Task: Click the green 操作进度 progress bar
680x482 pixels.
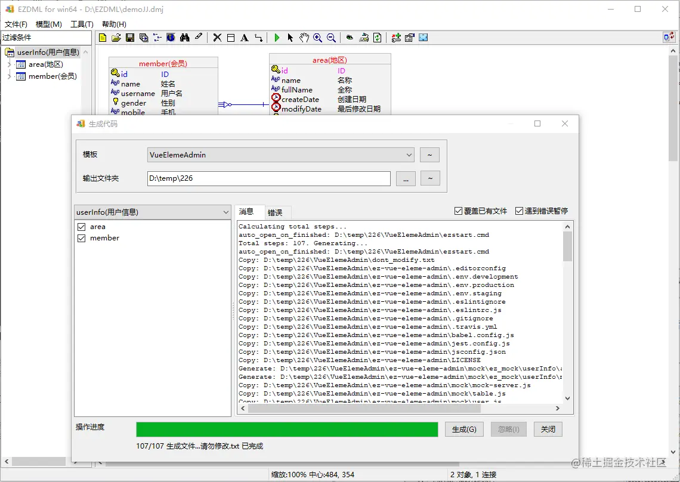Action: click(x=287, y=430)
